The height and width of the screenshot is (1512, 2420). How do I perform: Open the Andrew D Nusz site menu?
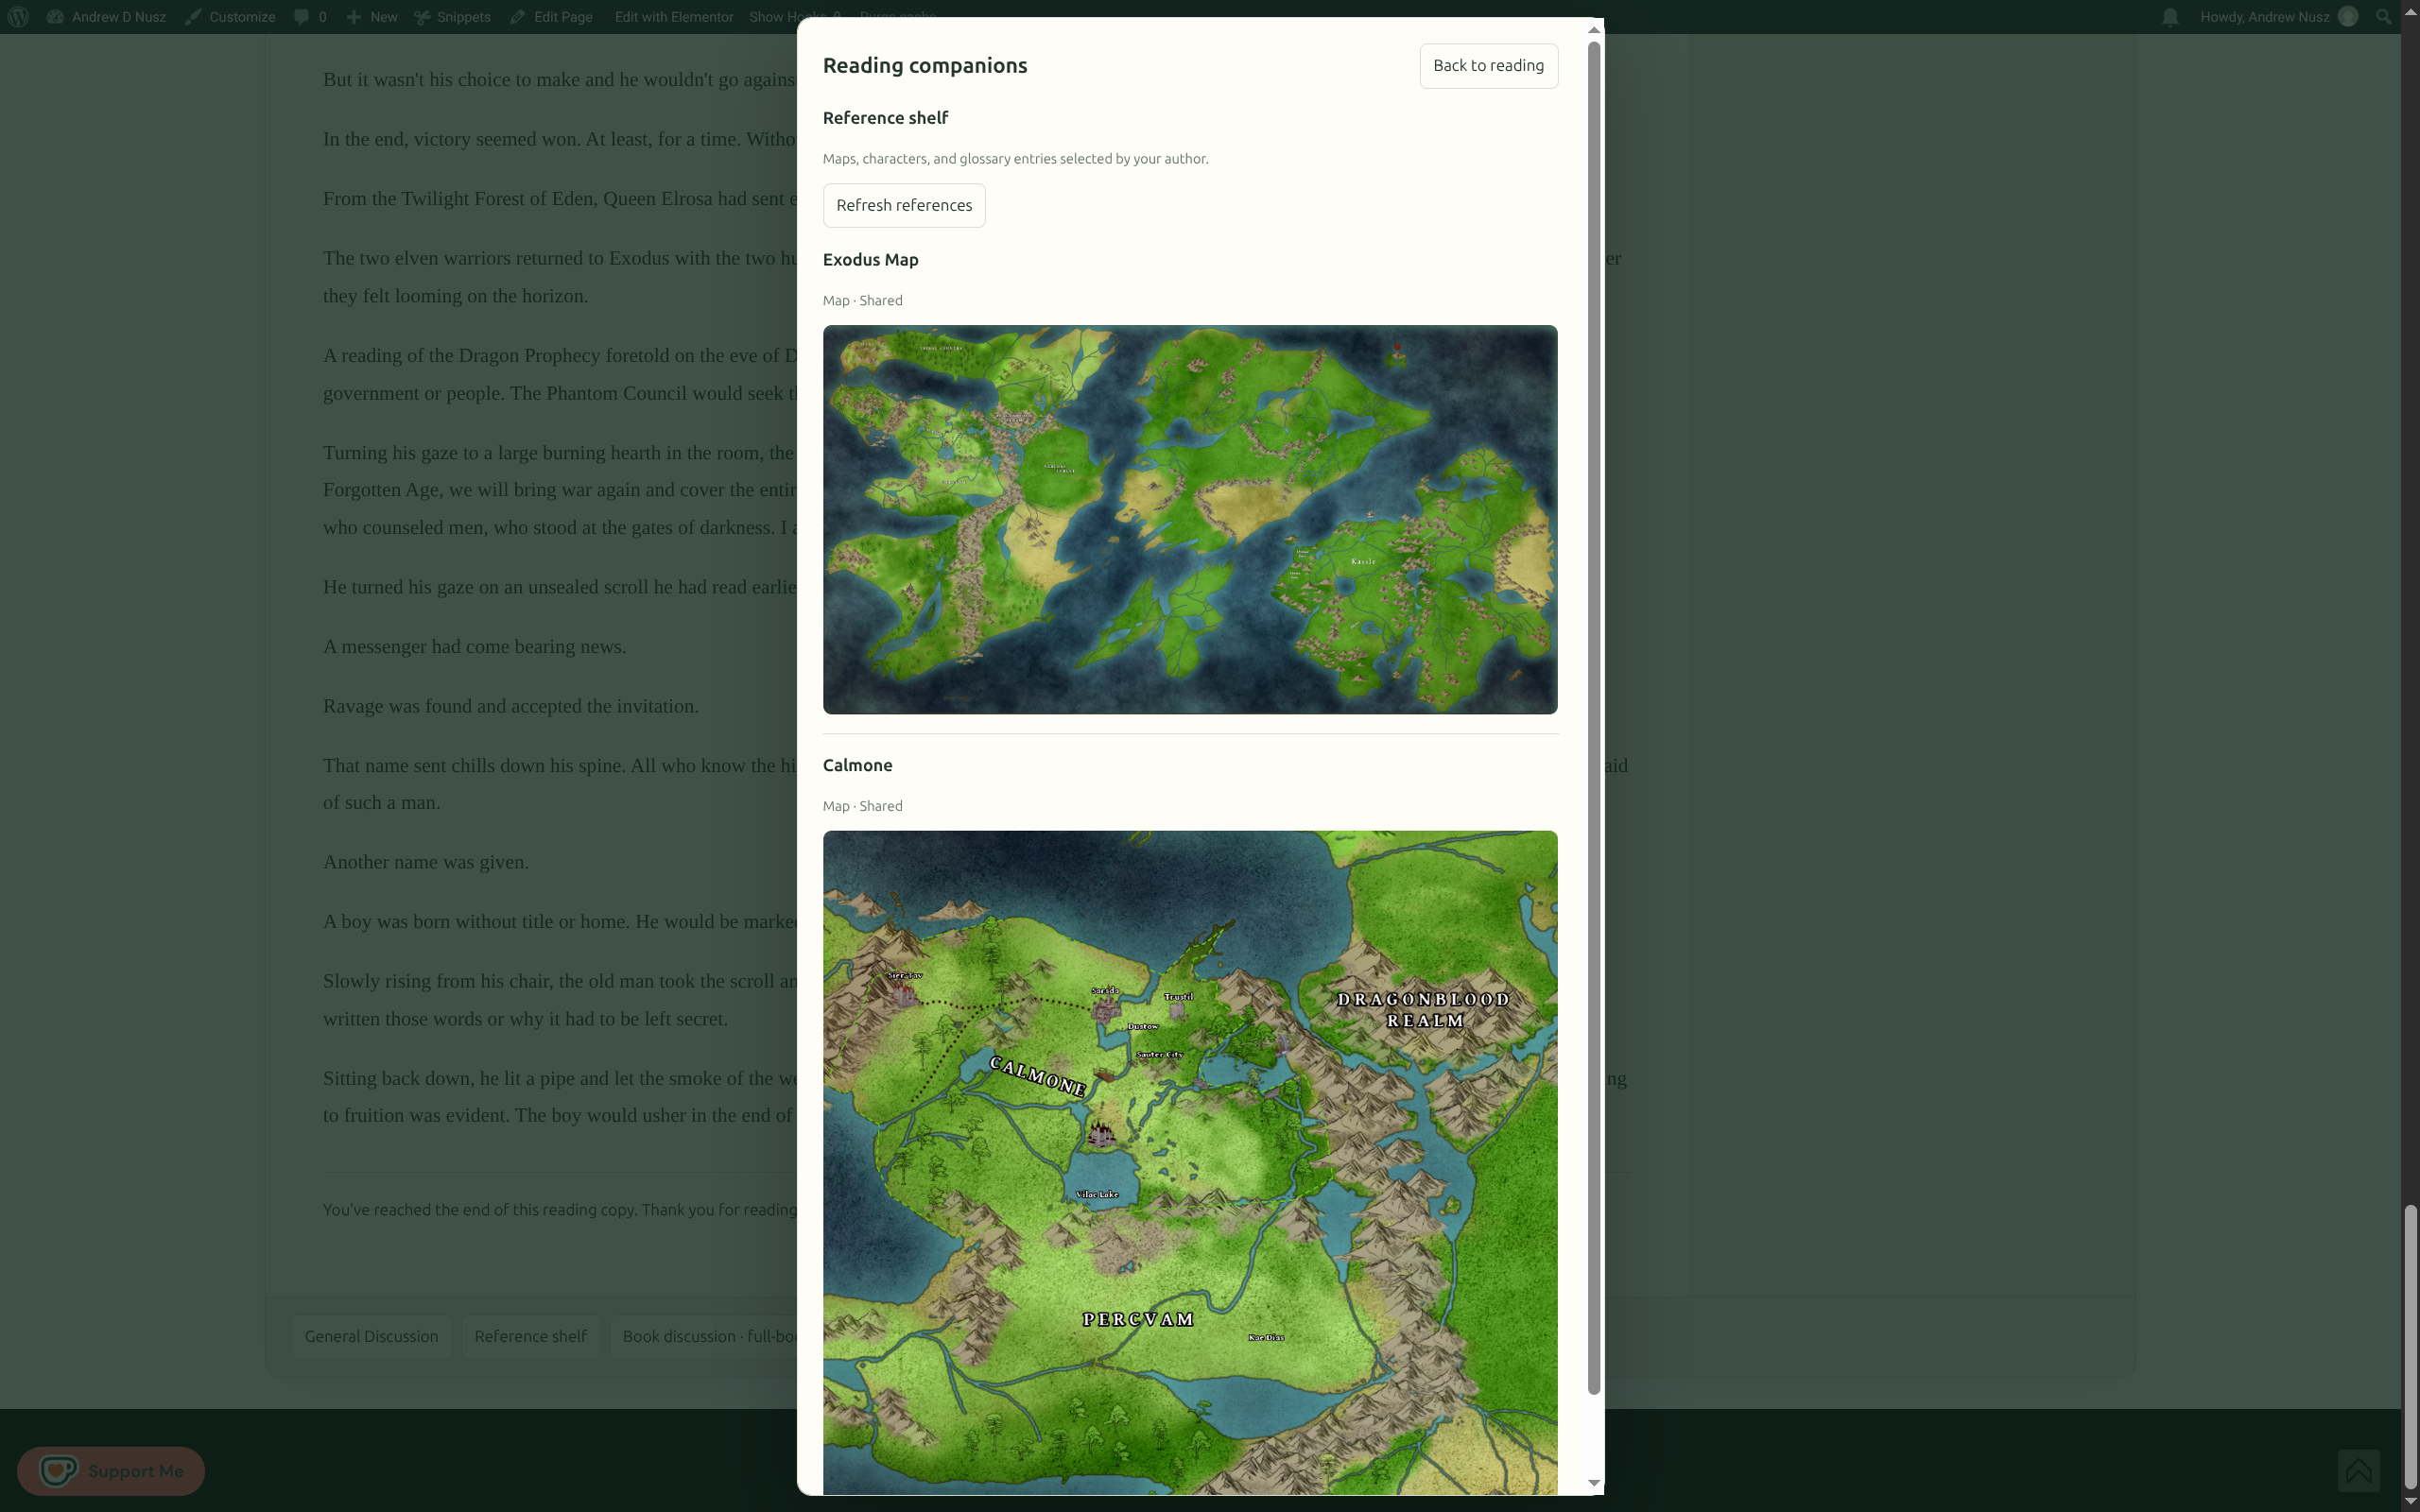(107, 17)
